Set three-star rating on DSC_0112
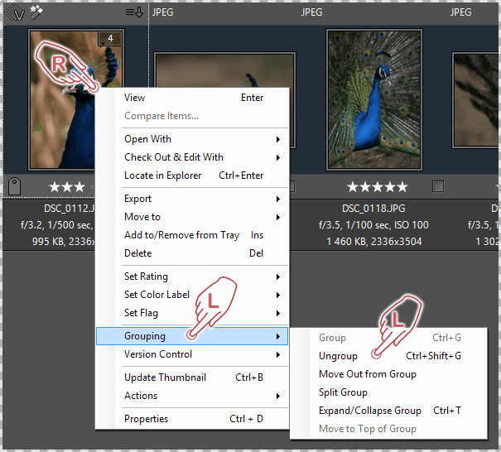The height and width of the screenshot is (452, 501). click(x=67, y=186)
